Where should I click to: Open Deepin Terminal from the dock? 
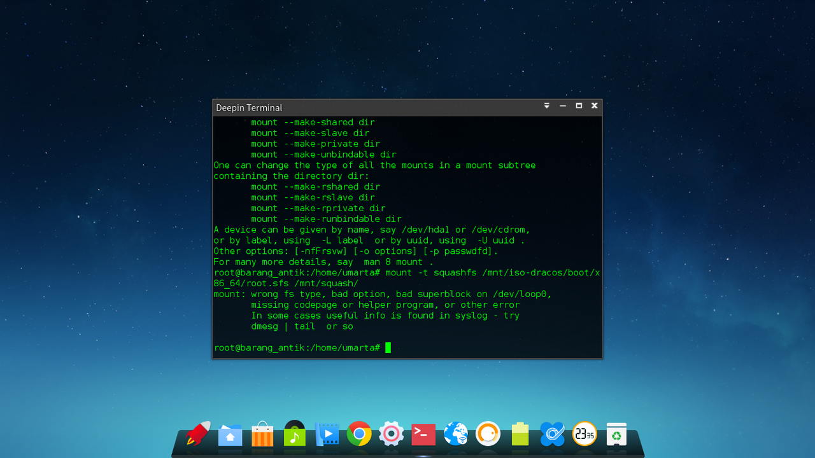(423, 434)
